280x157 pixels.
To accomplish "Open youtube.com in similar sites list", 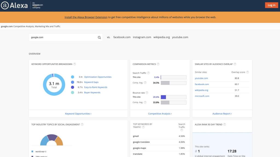I will pos(201,78).
